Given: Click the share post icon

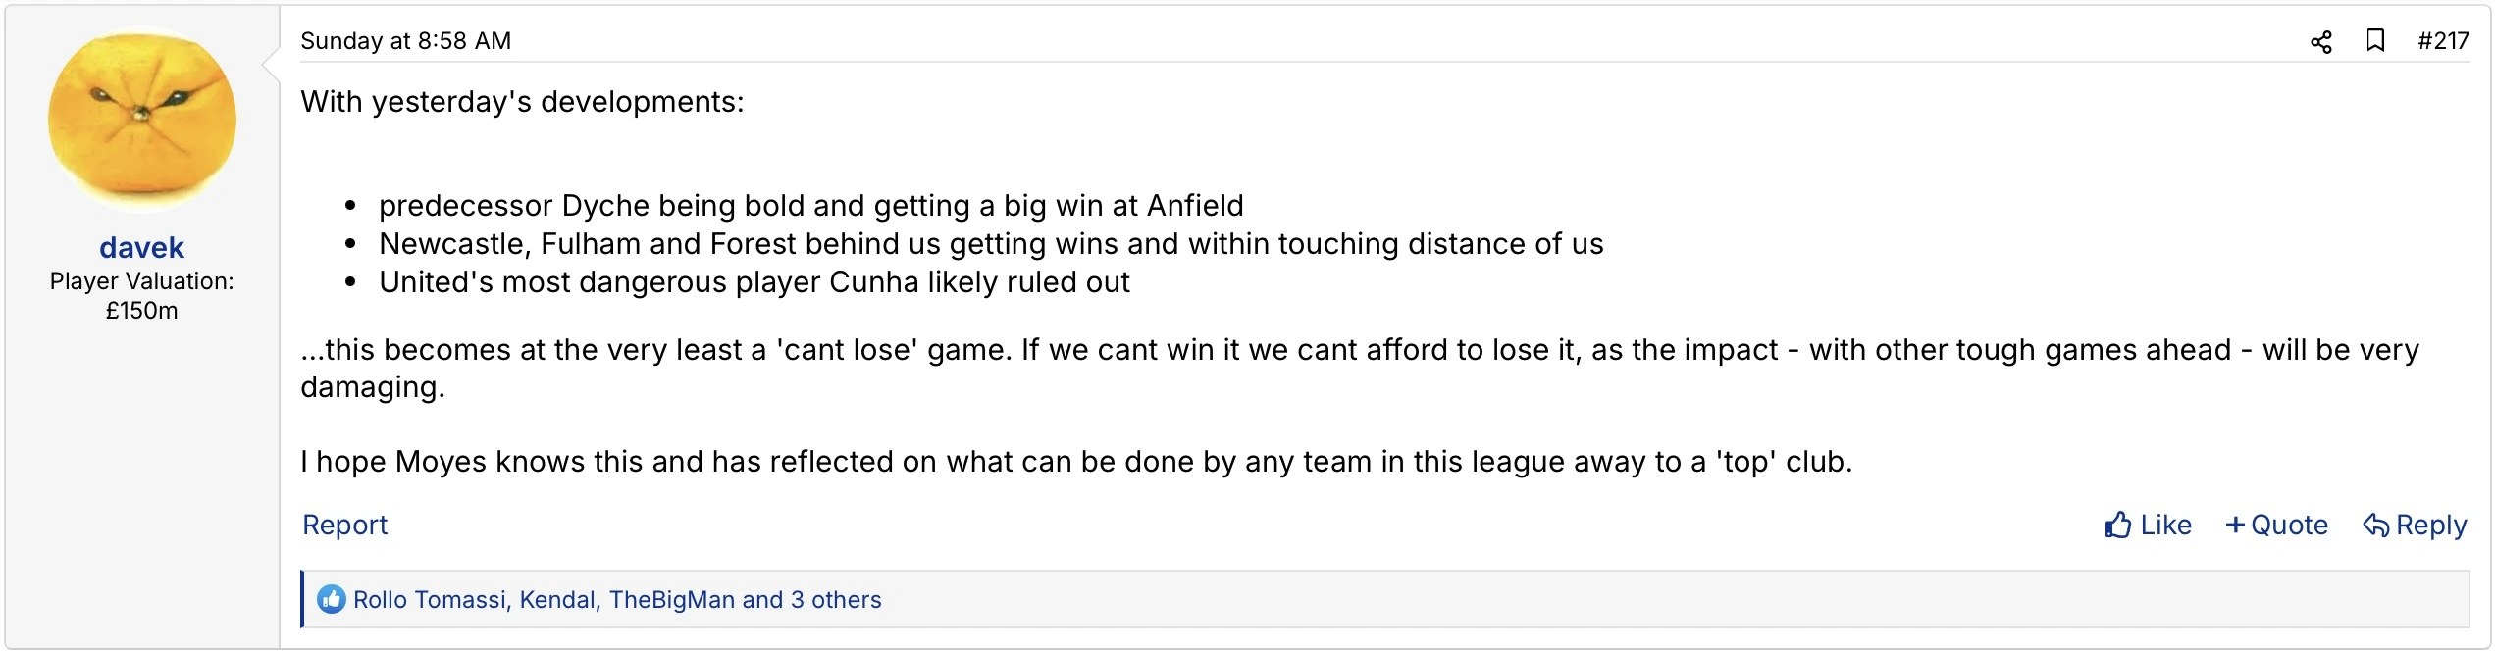Looking at the screenshot, I should coord(2320,42).
